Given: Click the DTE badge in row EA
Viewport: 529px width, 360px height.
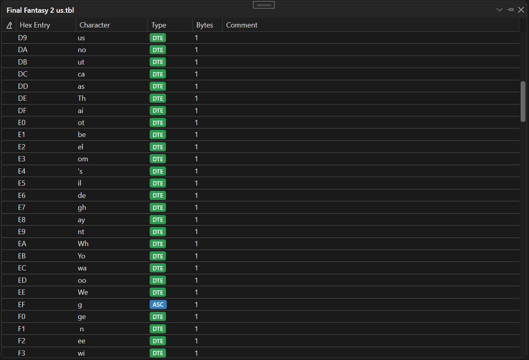Looking at the screenshot, I should tap(158, 244).
